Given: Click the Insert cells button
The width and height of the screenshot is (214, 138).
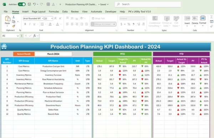Looking at the screenshot, I should (187, 21).
